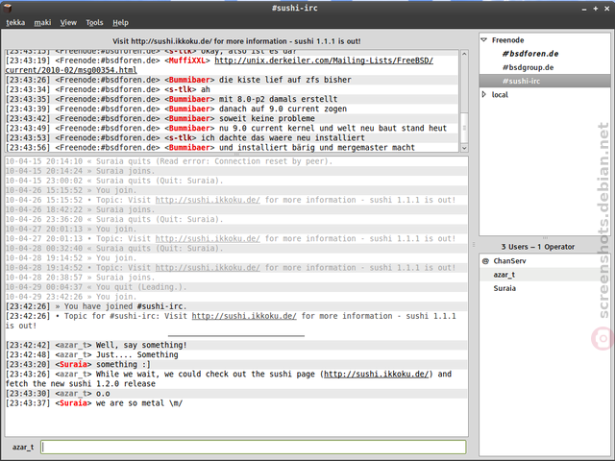This screenshot has width=615, height=461.
Task: Open the Help menu
Action: 120,23
